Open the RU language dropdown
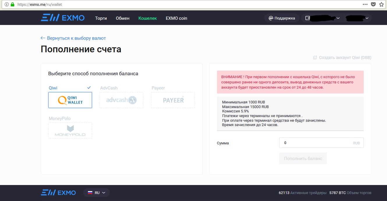The height and width of the screenshot is (201, 387). click(96, 193)
